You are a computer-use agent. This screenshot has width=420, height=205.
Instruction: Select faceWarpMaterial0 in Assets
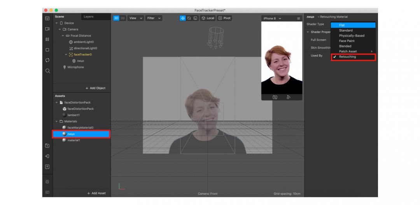pos(80,127)
